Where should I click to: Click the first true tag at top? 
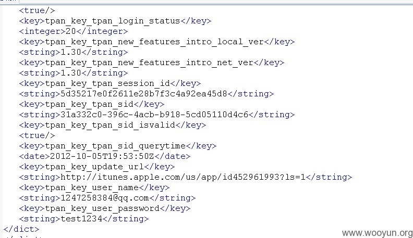(37, 10)
